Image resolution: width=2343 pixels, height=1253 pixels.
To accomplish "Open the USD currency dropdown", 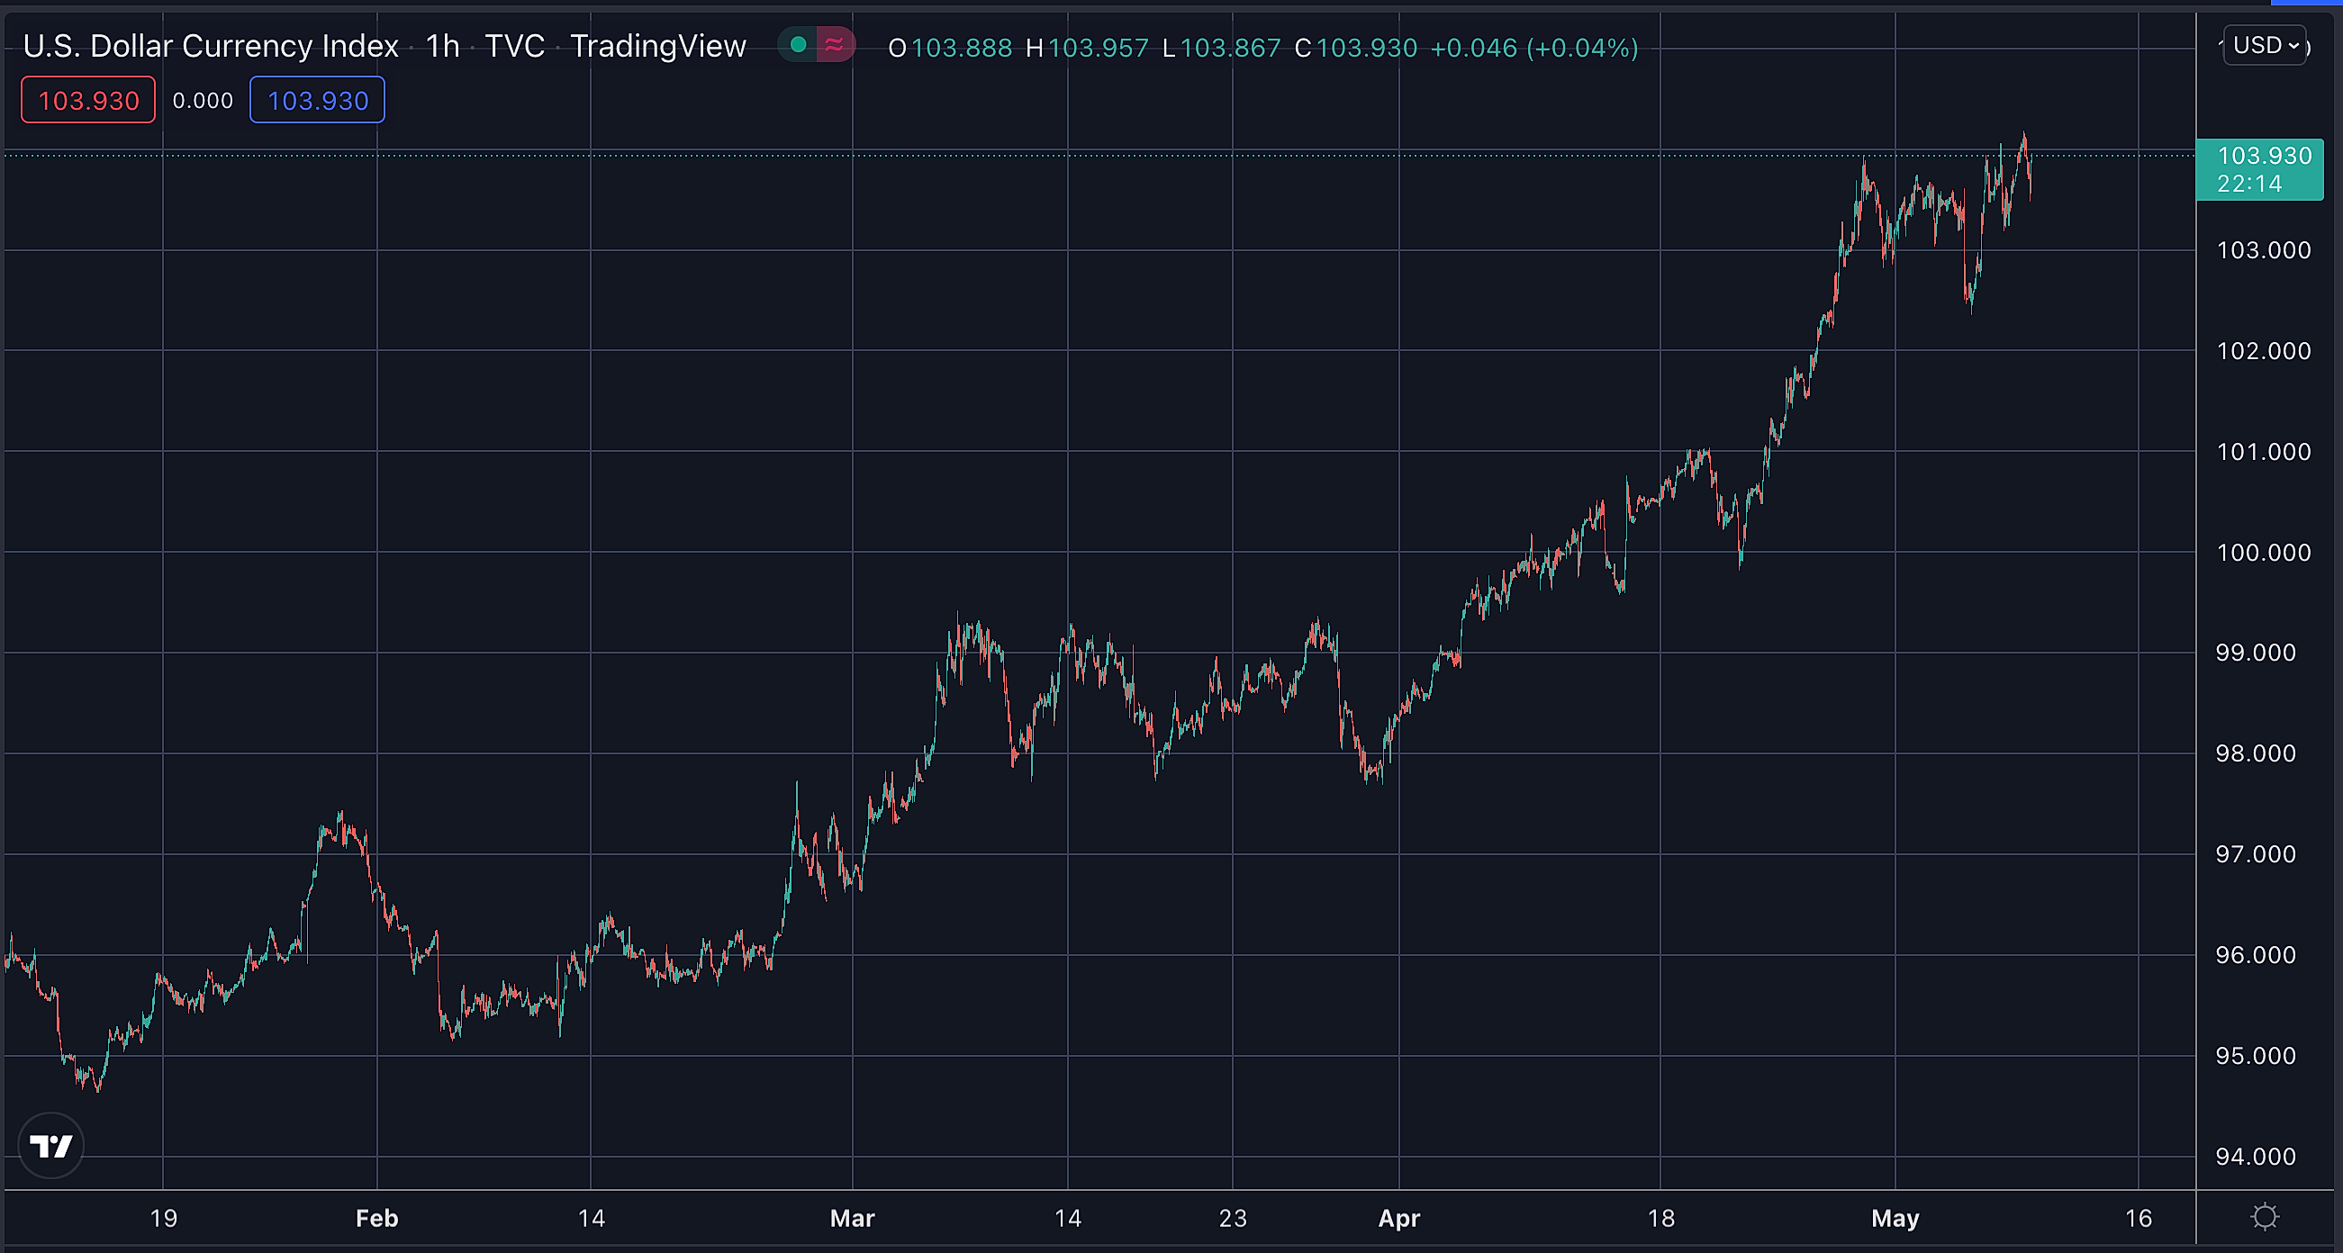I will [2266, 46].
